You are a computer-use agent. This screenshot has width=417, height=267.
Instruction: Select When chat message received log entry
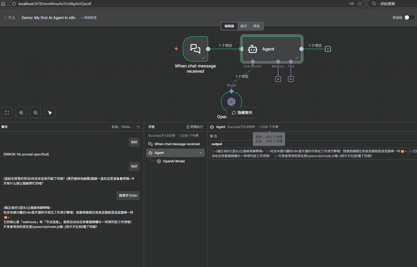pos(177,144)
